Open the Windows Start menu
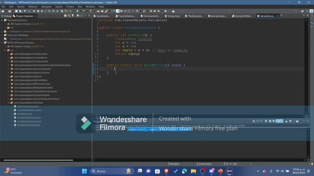Screen dimensions: 314x176 coord(84,171)
